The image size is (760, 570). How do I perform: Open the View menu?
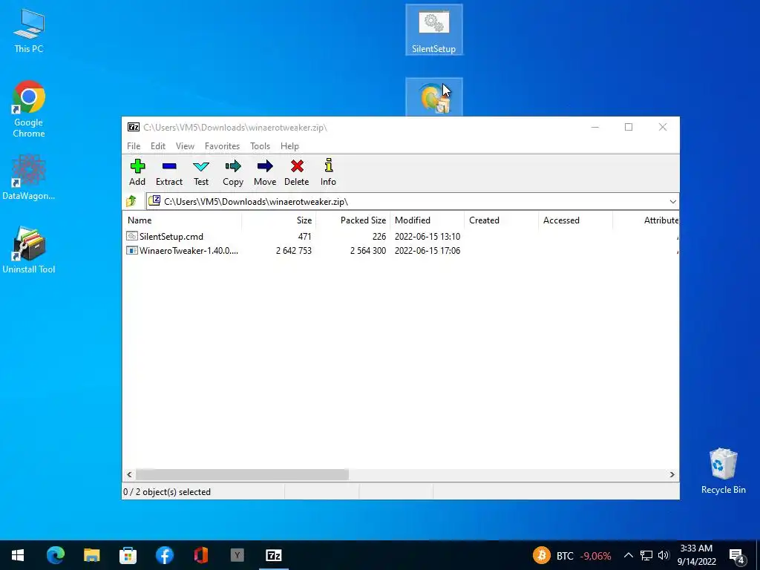point(185,146)
